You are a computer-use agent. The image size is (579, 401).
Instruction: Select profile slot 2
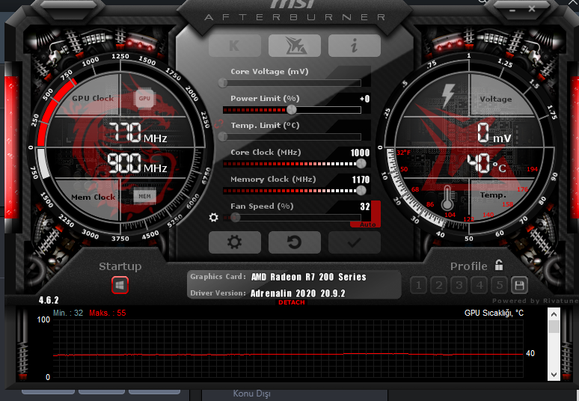pyautogui.click(x=439, y=285)
